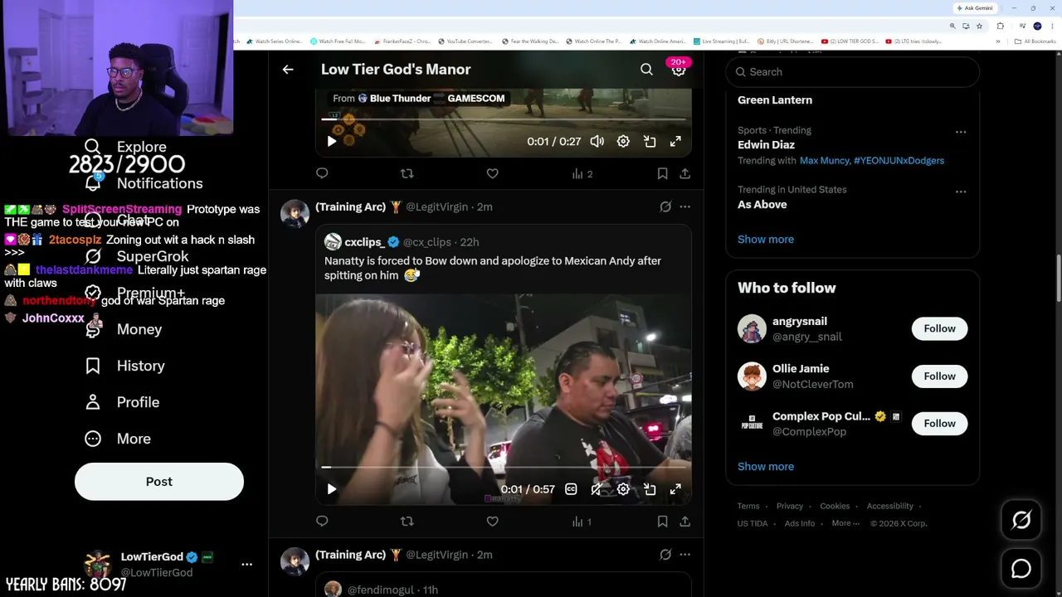Repost the GAMESCOM video post
1062x597 pixels.
[407, 173]
